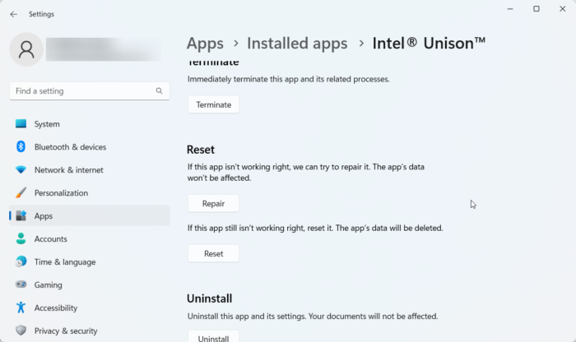Click the System monitor icon in sidebar

(21, 124)
